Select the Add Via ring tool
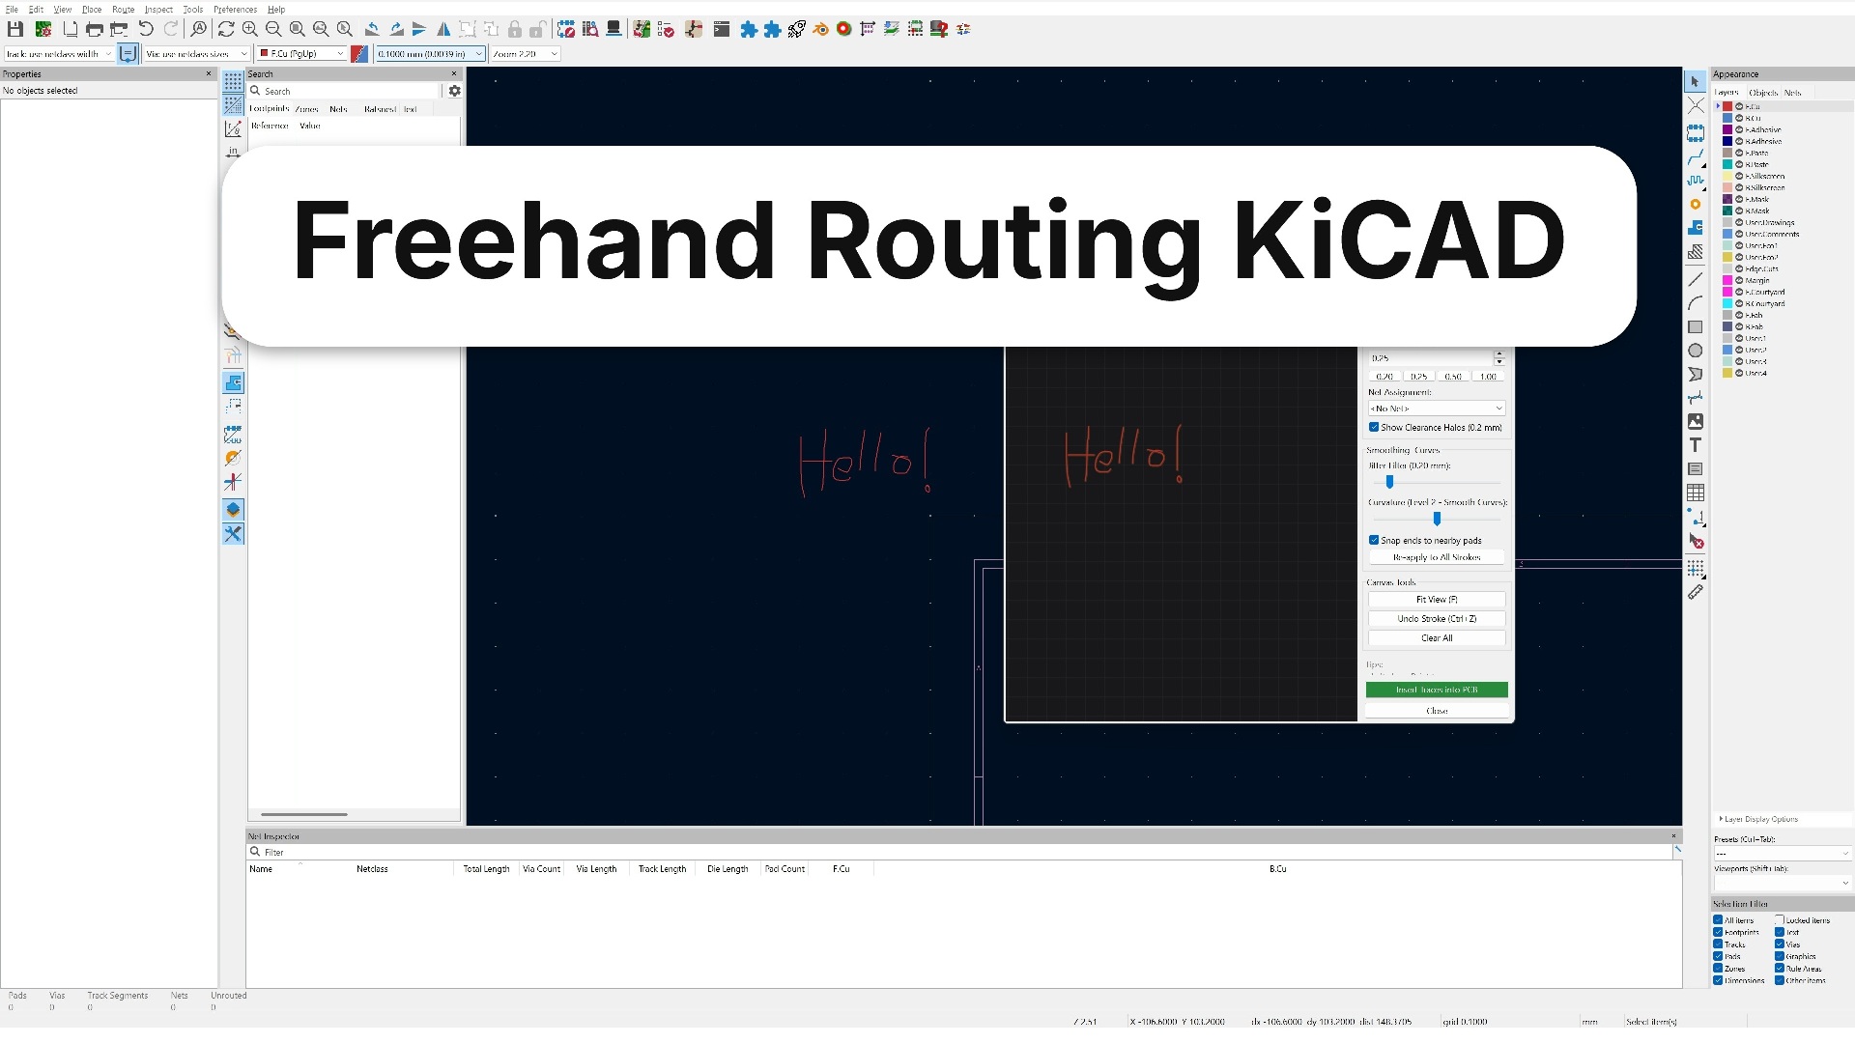 1696,204
